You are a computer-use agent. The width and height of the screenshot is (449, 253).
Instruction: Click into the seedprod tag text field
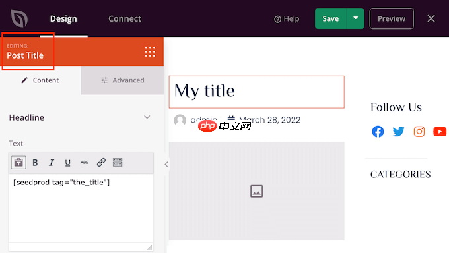click(x=81, y=208)
